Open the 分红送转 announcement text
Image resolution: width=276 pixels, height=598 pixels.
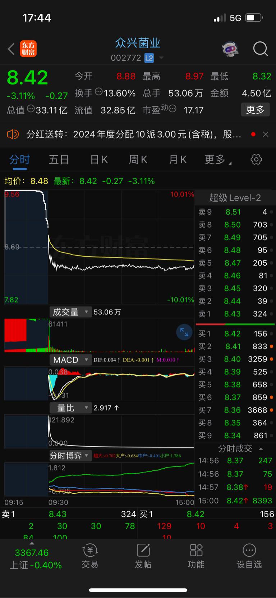tap(134, 134)
